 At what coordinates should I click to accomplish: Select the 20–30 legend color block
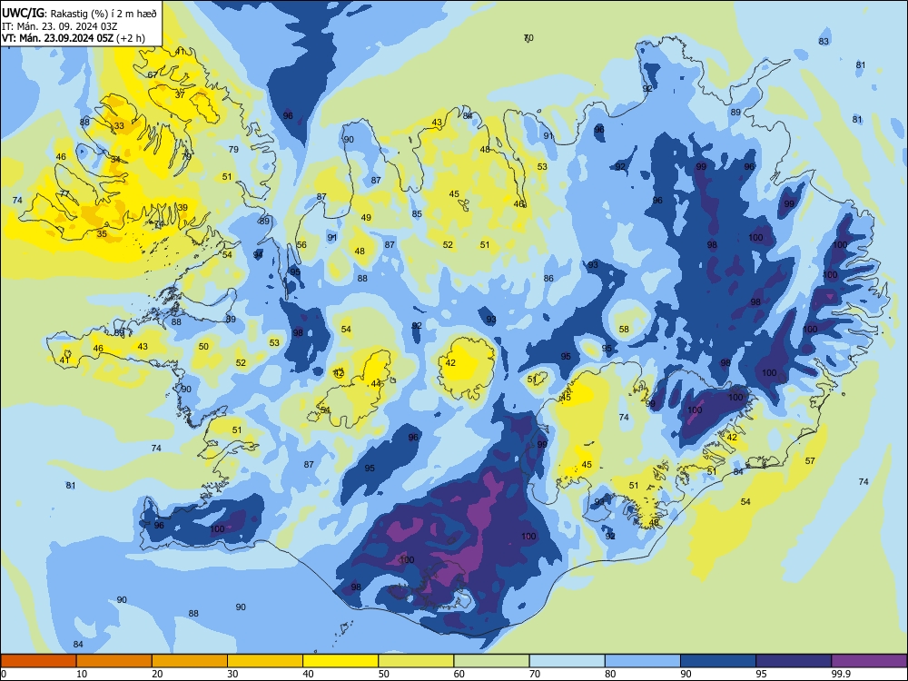[x=190, y=661]
